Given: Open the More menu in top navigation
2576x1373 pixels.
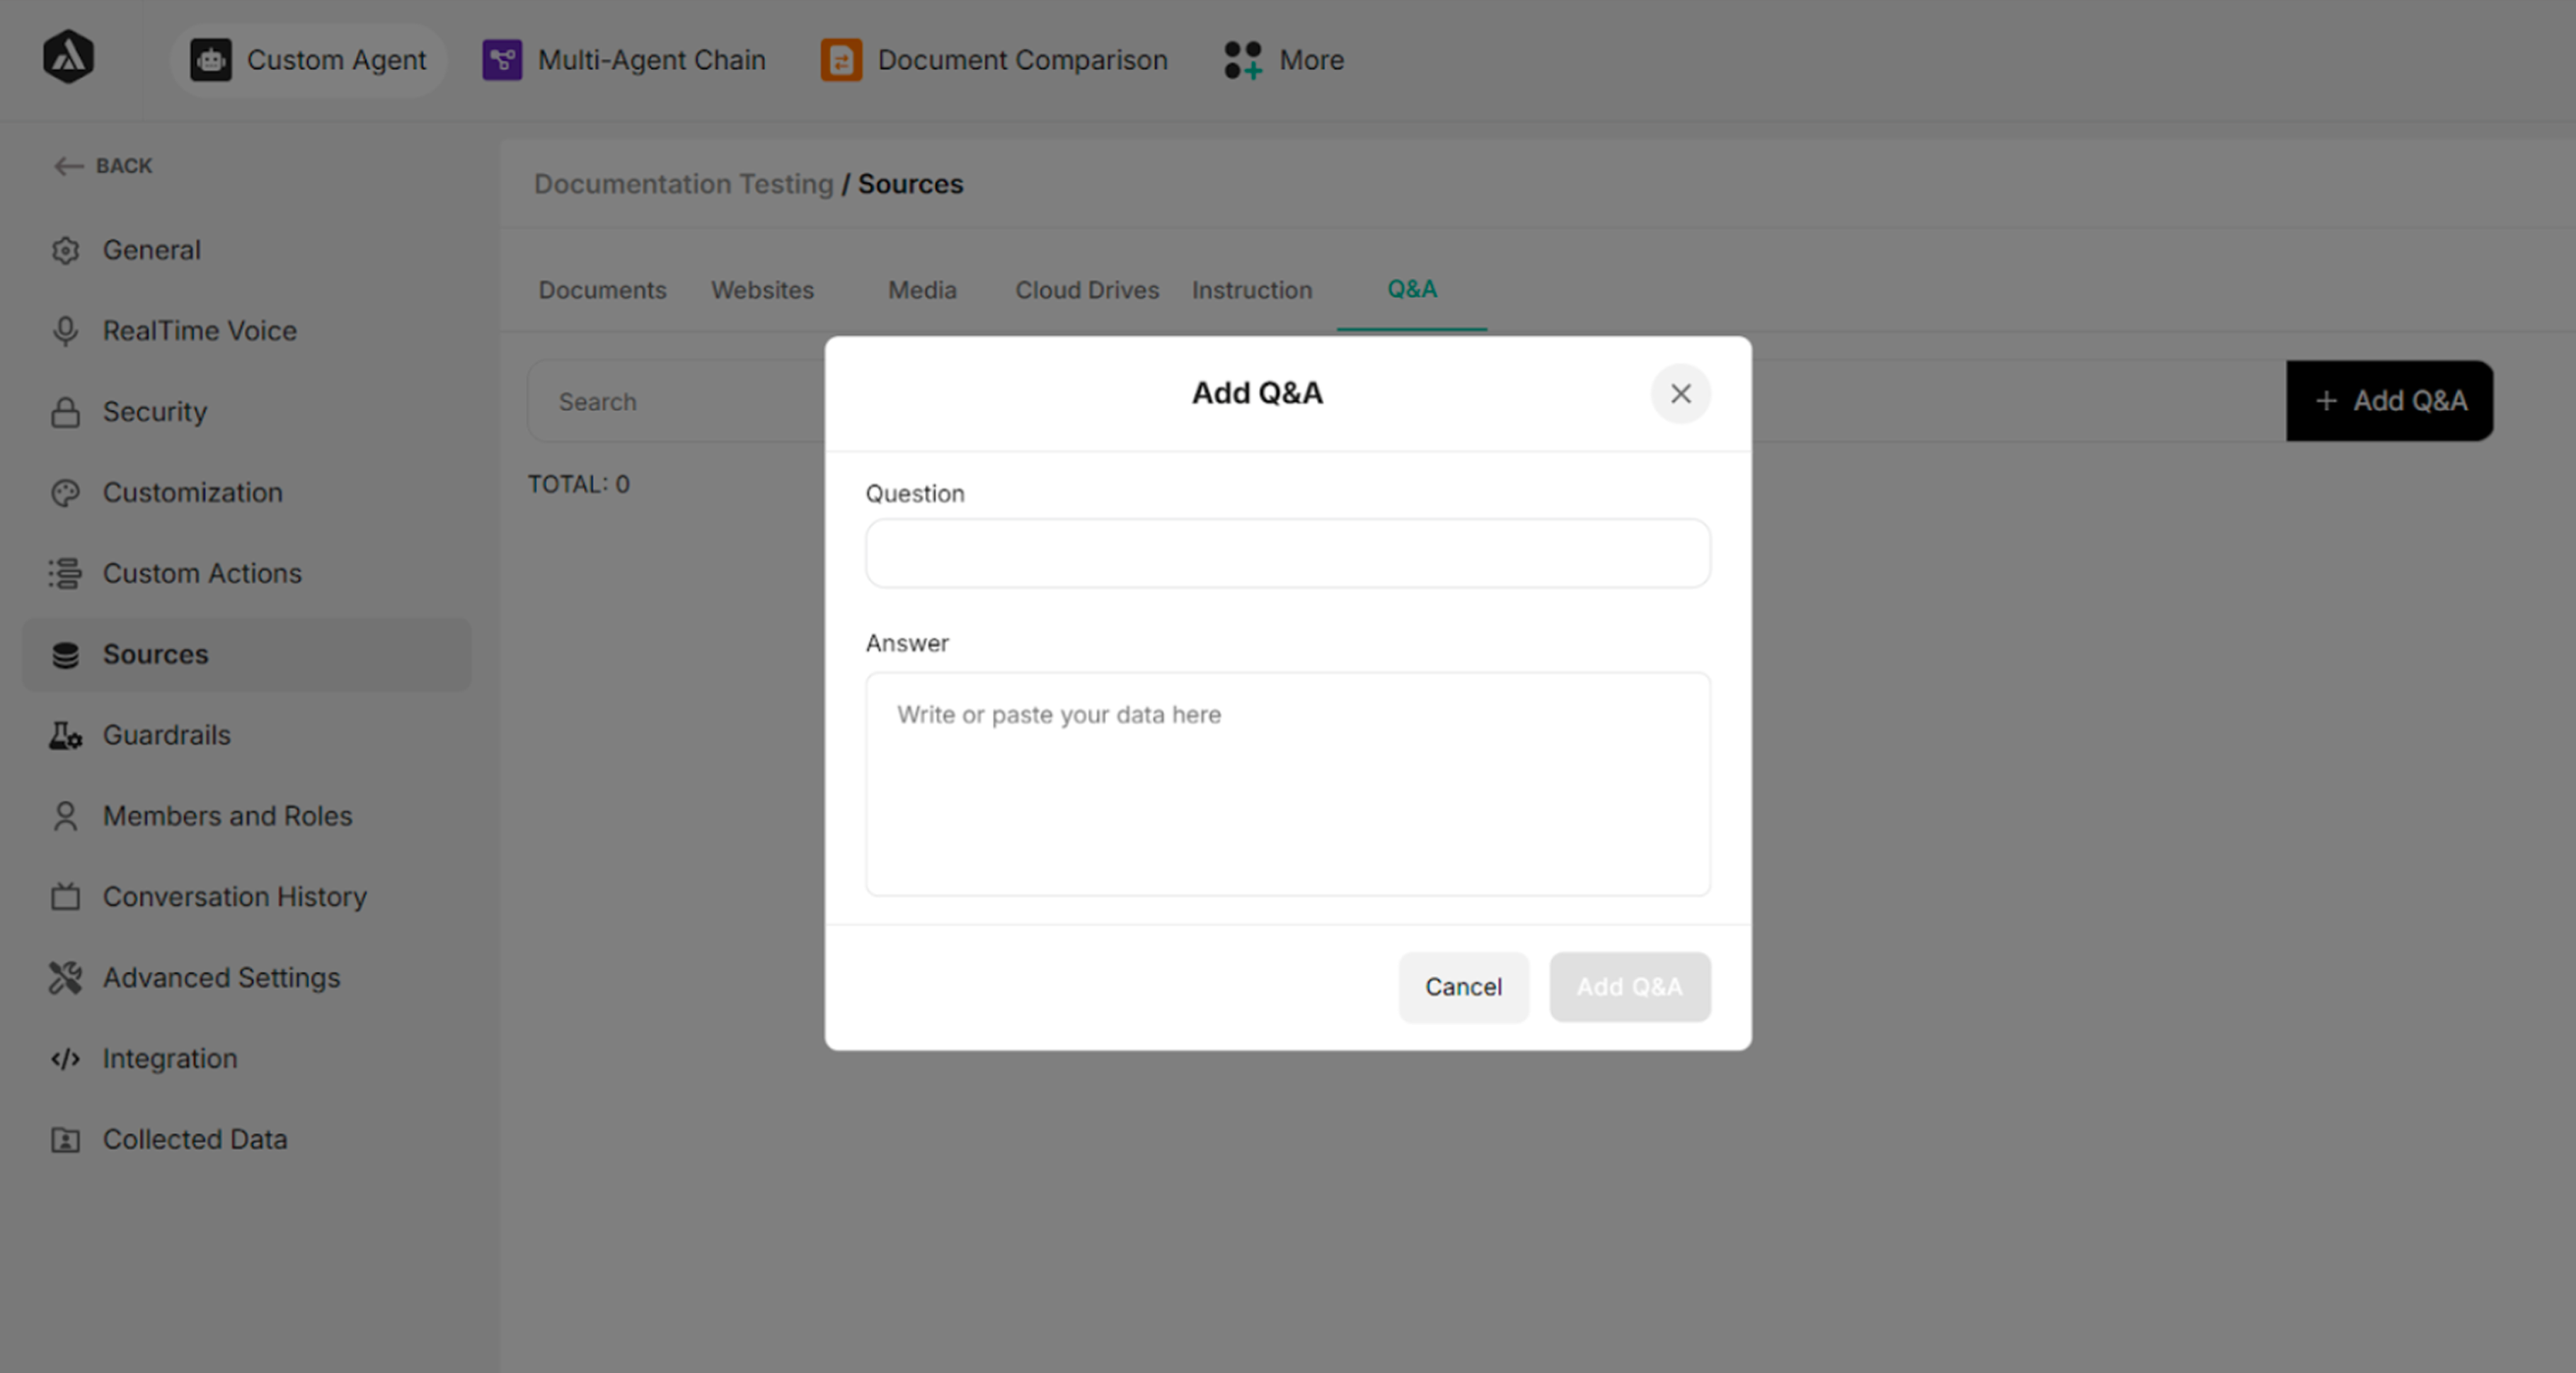Looking at the screenshot, I should coord(1283,60).
